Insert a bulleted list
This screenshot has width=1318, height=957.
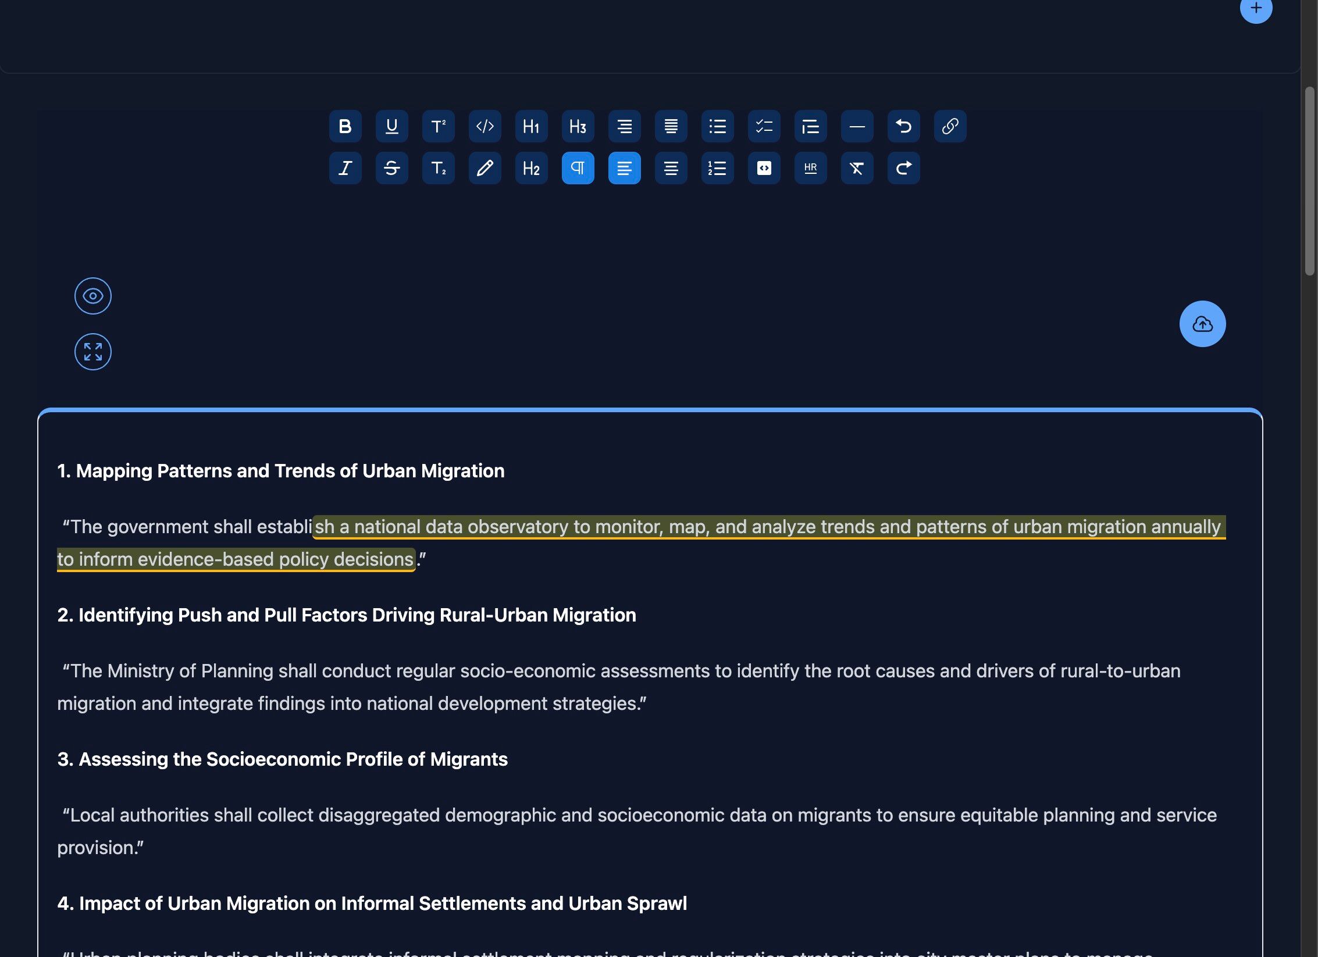point(717,126)
